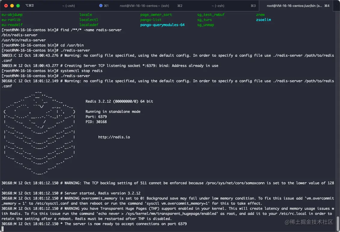Click the text 'localectl'

point(89,20)
